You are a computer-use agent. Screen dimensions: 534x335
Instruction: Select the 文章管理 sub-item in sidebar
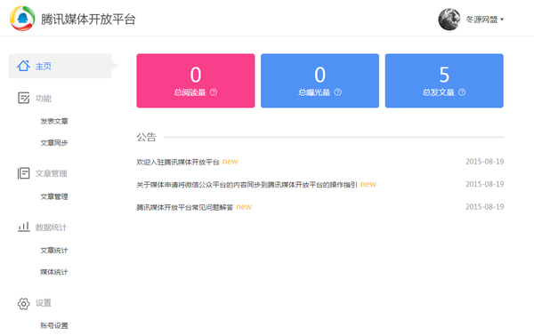[54, 196]
